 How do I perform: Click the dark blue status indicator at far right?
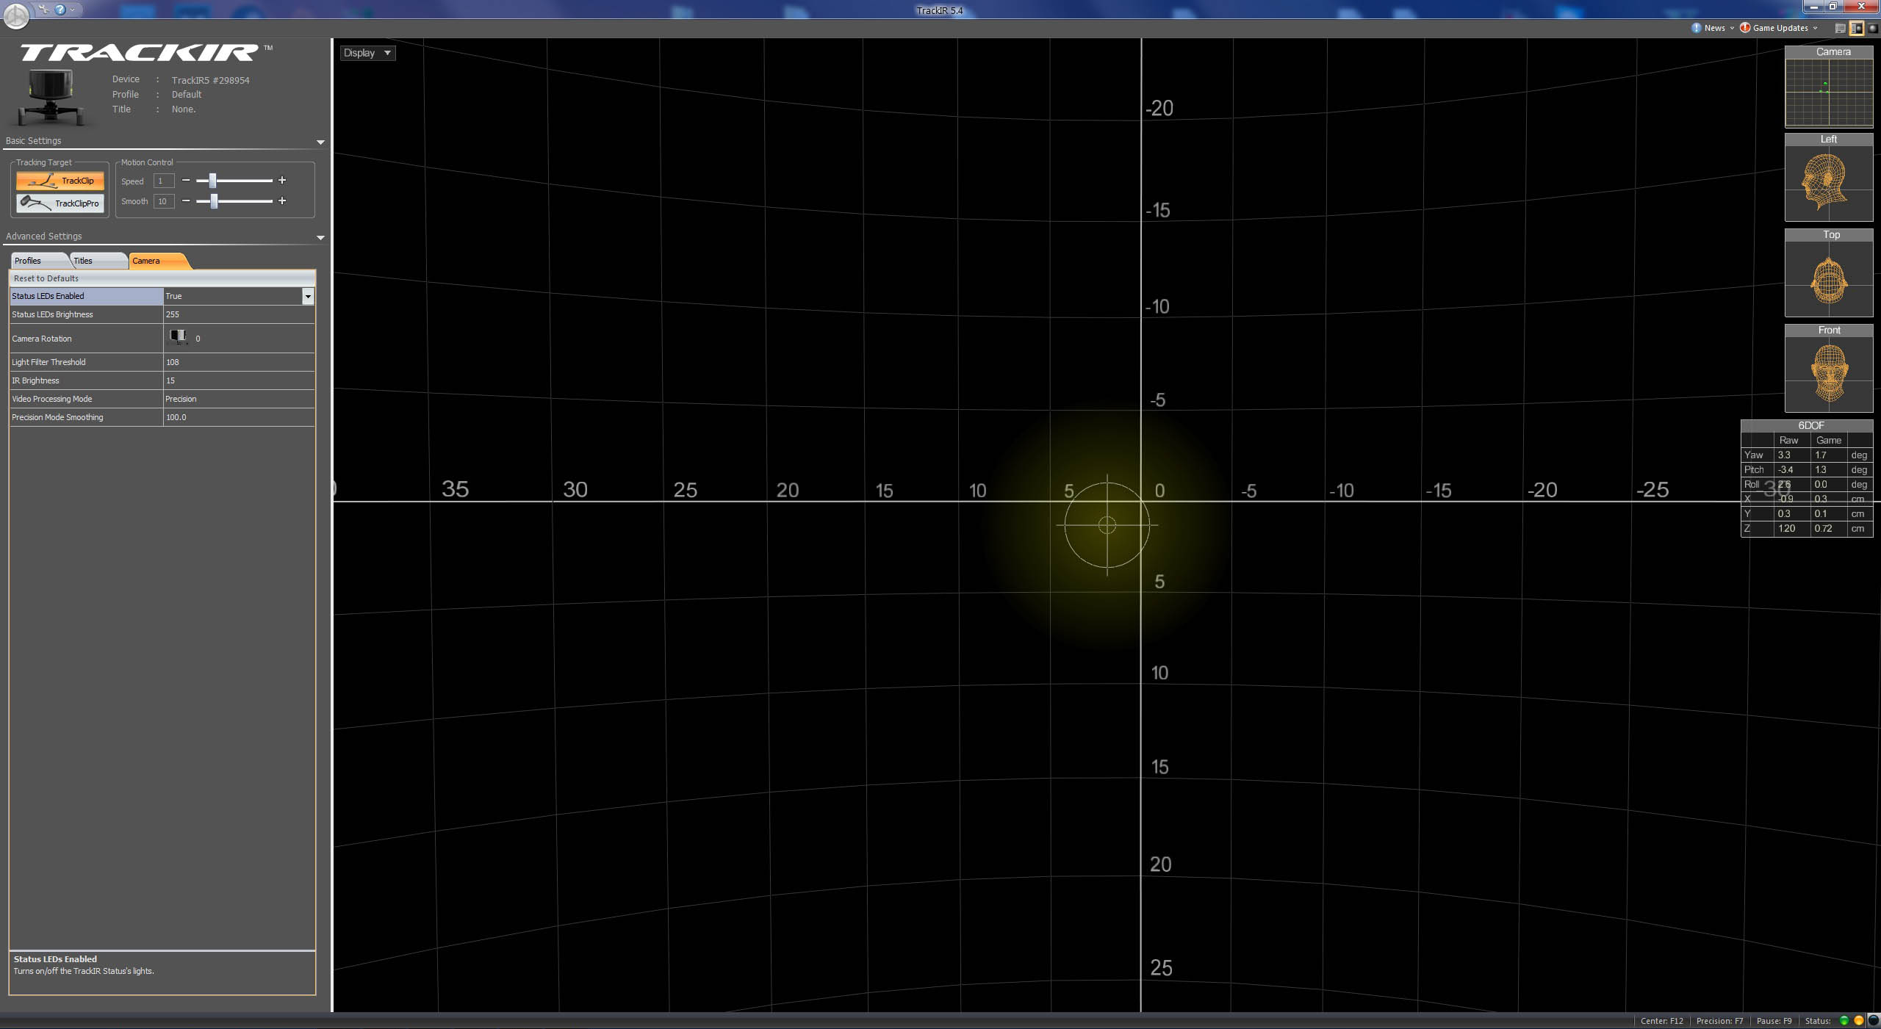pos(1873,1021)
